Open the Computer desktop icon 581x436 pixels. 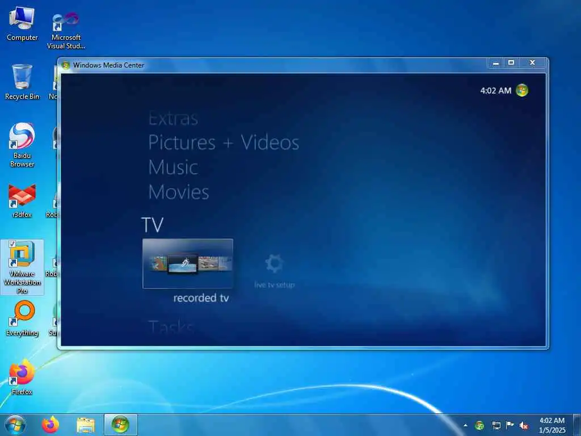(22, 23)
